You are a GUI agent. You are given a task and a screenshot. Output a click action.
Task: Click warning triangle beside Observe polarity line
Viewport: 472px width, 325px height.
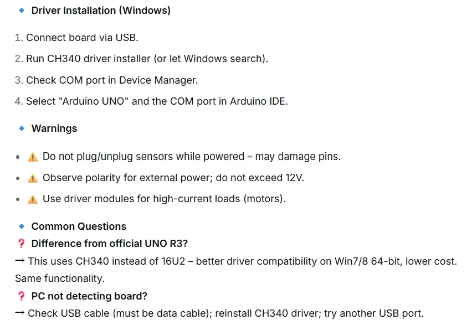33,178
